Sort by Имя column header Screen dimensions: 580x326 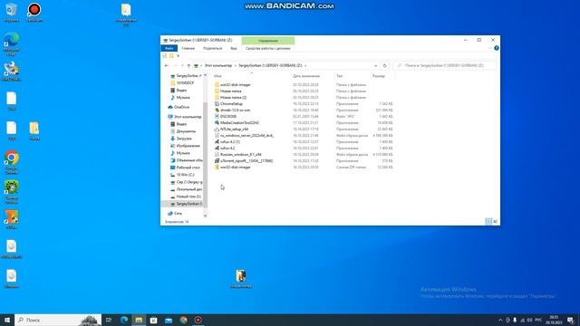(217, 76)
